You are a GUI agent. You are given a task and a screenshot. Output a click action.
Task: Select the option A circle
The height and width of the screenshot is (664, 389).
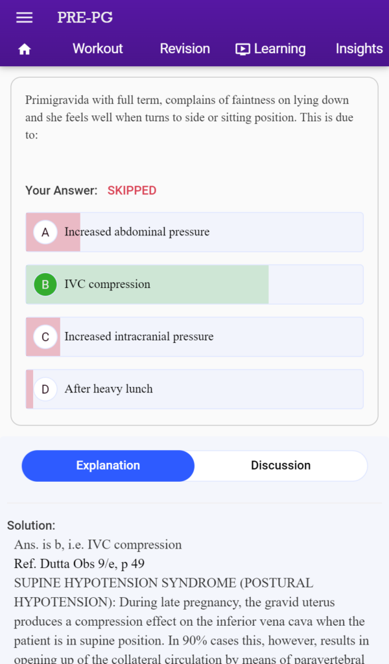click(45, 232)
